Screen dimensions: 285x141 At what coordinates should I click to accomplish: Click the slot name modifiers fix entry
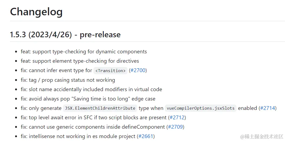click(91, 90)
